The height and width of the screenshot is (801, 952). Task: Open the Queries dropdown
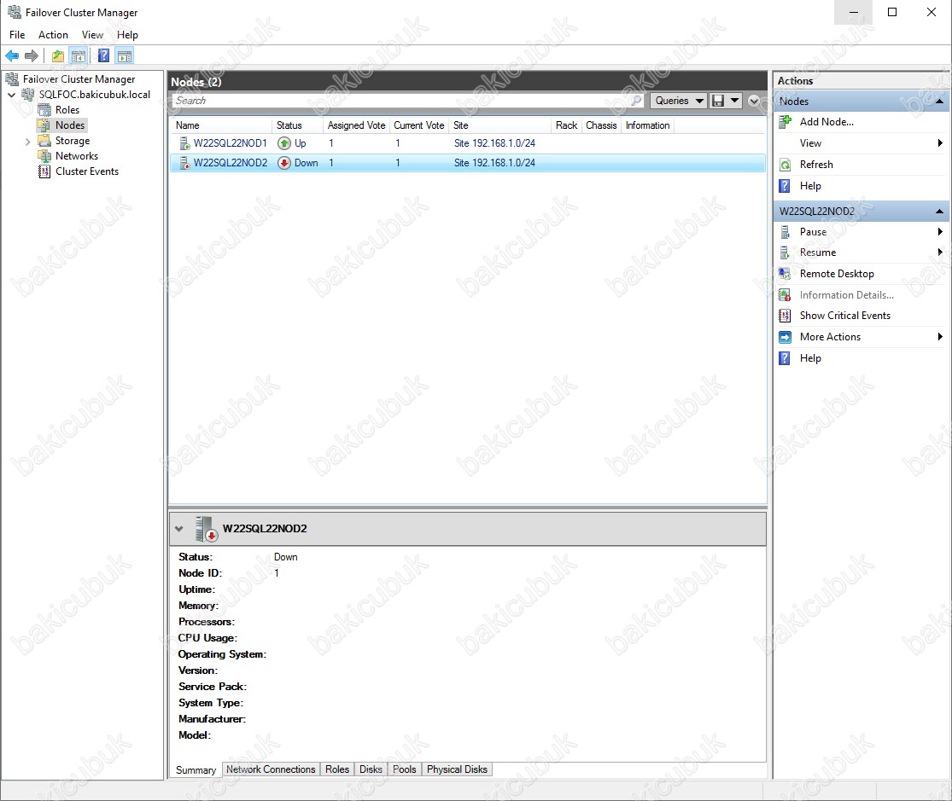click(680, 101)
